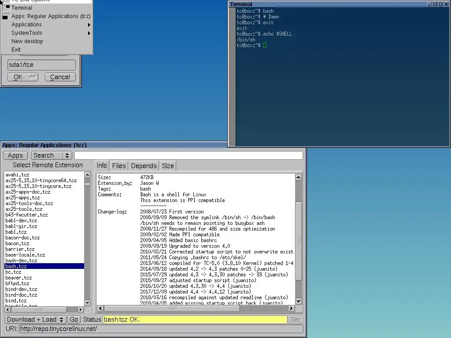Choose New desktop menu item

click(x=46, y=41)
